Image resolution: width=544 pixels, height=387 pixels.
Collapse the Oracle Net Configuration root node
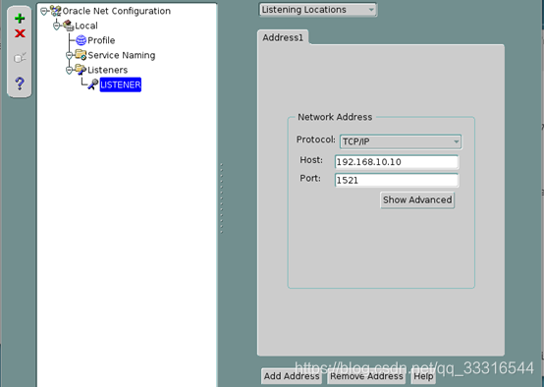pyautogui.click(x=44, y=12)
